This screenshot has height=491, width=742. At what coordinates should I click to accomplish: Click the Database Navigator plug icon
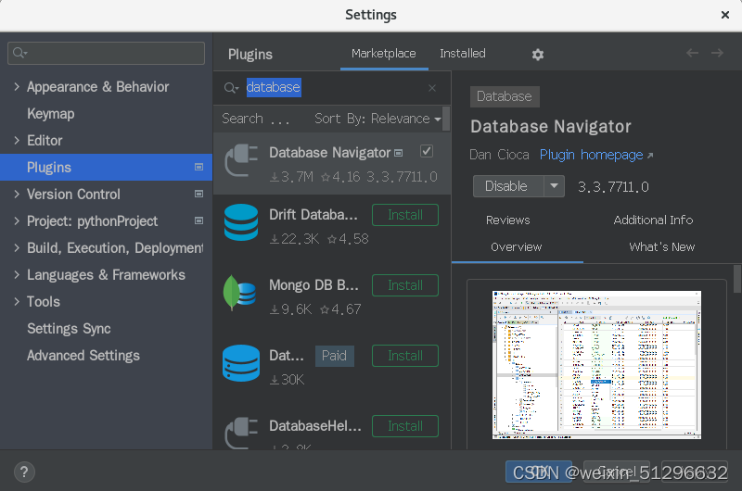point(241,160)
